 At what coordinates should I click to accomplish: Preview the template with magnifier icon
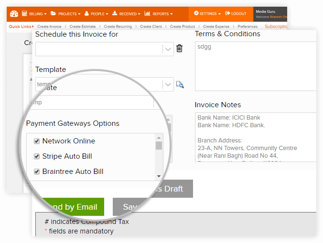(180, 84)
